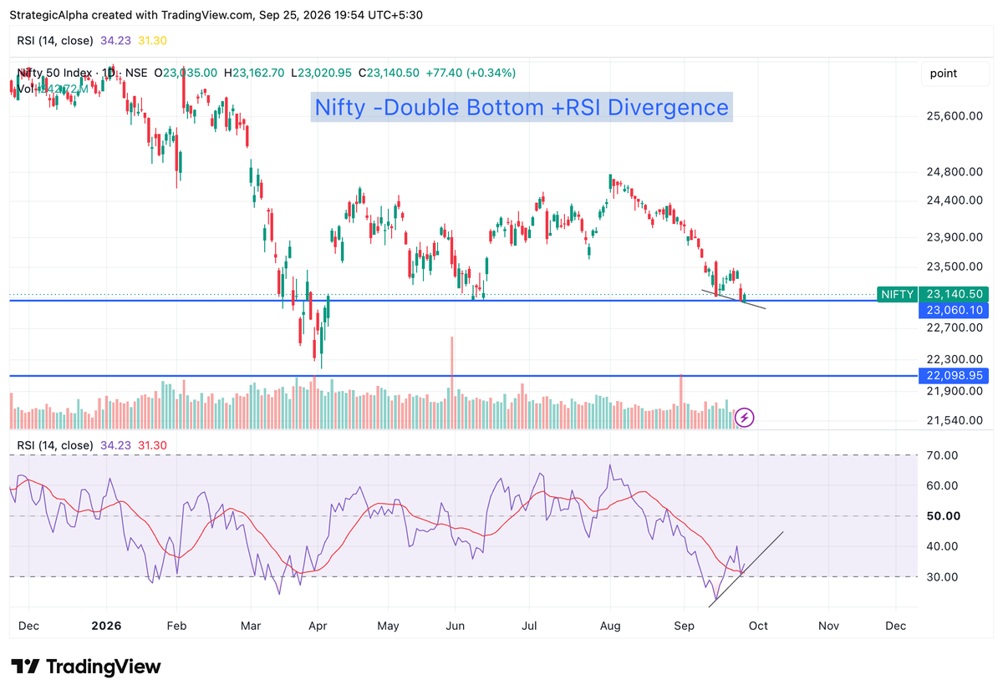This screenshot has width=1003, height=695.
Task: Click the May label on time axis
Action: (x=389, y=626)
